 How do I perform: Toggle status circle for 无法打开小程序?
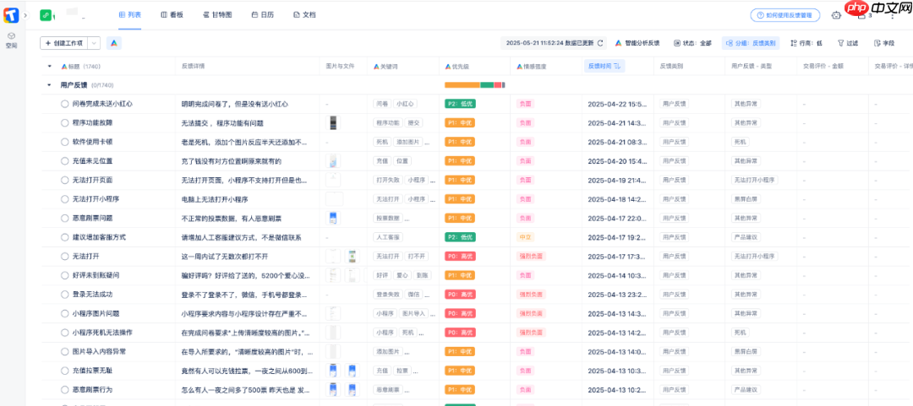coord(65,199)
